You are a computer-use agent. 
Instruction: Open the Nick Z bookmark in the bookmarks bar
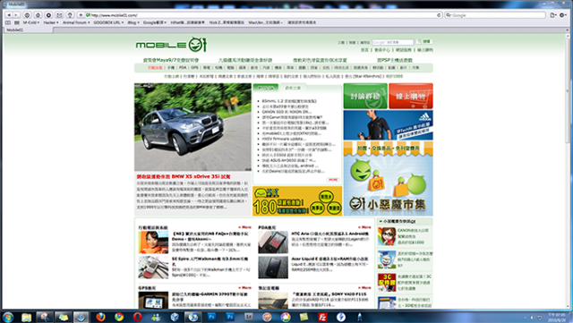click(x=227, y=22)
